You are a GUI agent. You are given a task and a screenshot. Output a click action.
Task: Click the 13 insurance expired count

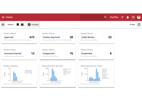(x=33, y=53)
